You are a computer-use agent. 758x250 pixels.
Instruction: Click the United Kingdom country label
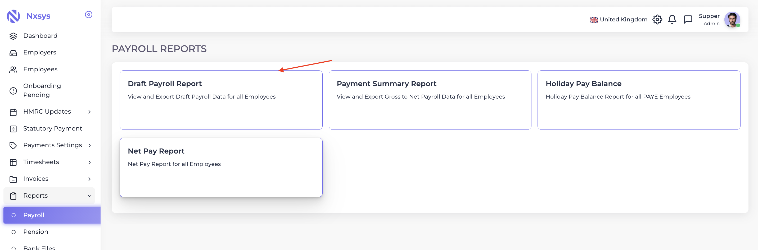[624, 20]
